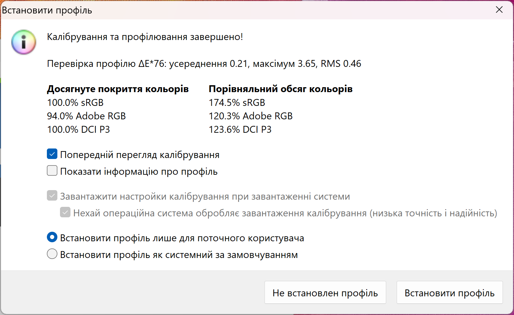Click the 123.6% DCI P3 volume value
The width and height of the screenshot is (514, 315).
tap(240, 129)
